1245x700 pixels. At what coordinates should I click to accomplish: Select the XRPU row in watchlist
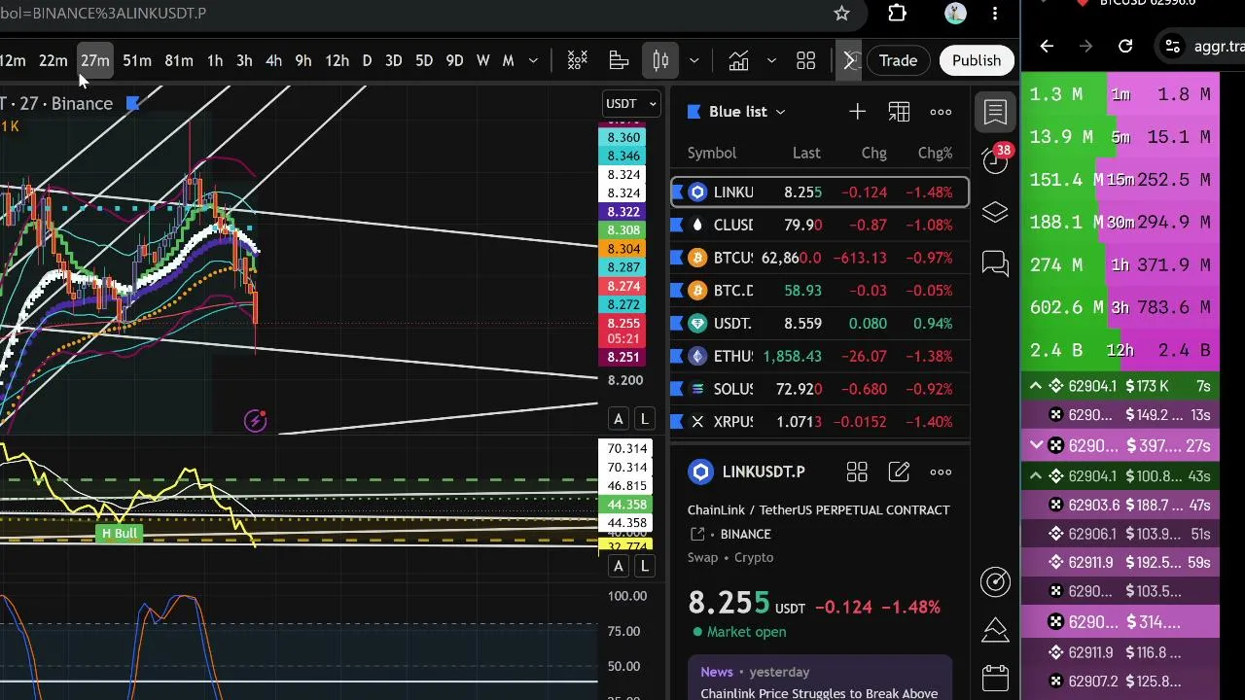click(820, 422)
